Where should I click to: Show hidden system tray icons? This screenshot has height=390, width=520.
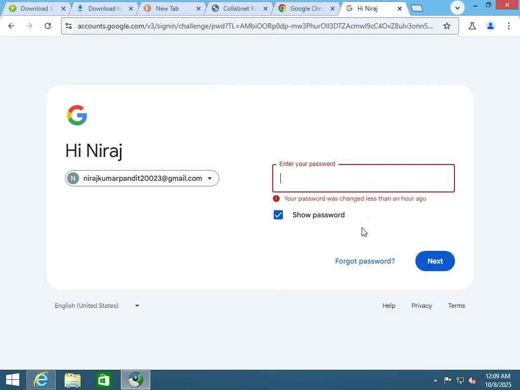pyautogui.click(x=435, y=380)
